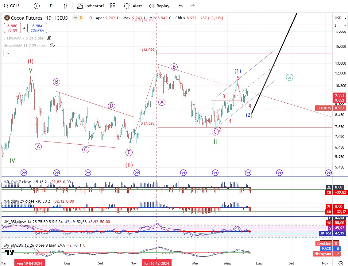Screen dimensions: 348x266
Task: Open the indicator templates grid icon
Action: pyautogui.click(x=113, y=6)
